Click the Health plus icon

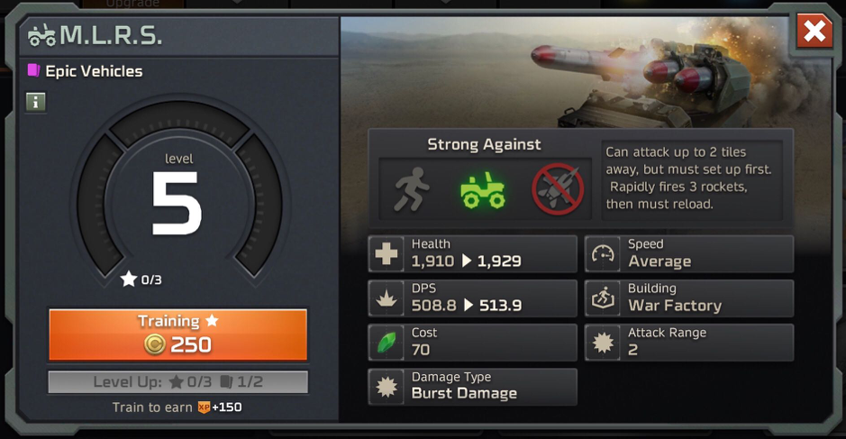[x=387, y=253]
